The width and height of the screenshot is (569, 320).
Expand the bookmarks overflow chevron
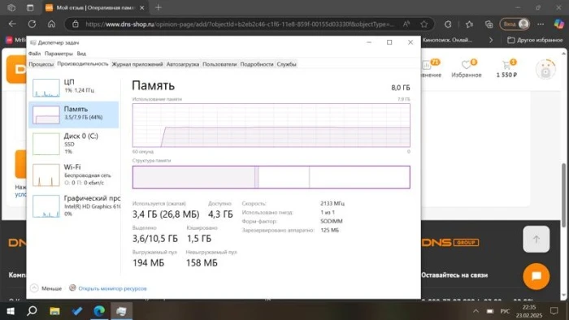tap(491, 40)
